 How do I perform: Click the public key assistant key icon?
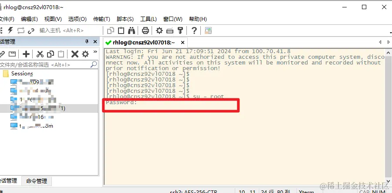click(x=180, y=30)
